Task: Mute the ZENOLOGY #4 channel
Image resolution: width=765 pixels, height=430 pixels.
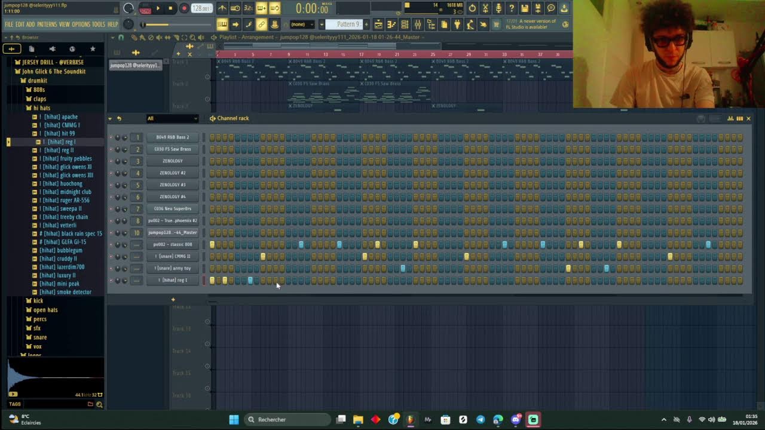Action: coord(111,197)
